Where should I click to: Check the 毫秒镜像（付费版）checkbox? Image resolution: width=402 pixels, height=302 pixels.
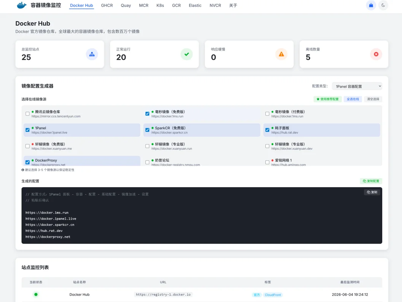tap(267, 114)
